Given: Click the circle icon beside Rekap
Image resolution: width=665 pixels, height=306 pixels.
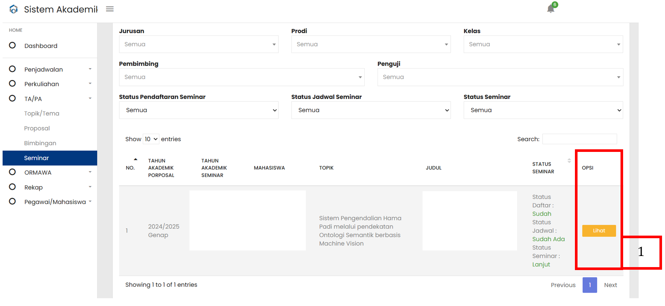Looking at the screenshot, I should point(12,187).
